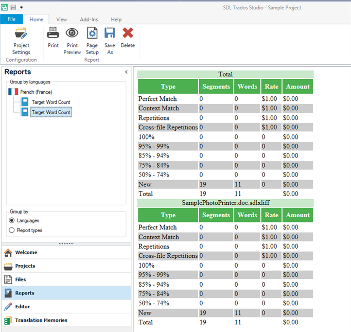Select Group by Report types radio button
The height and width of the screenshot is (332, 351).
coord(12,230)
